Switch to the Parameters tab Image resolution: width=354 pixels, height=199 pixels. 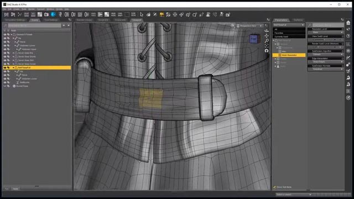point(281,20)
